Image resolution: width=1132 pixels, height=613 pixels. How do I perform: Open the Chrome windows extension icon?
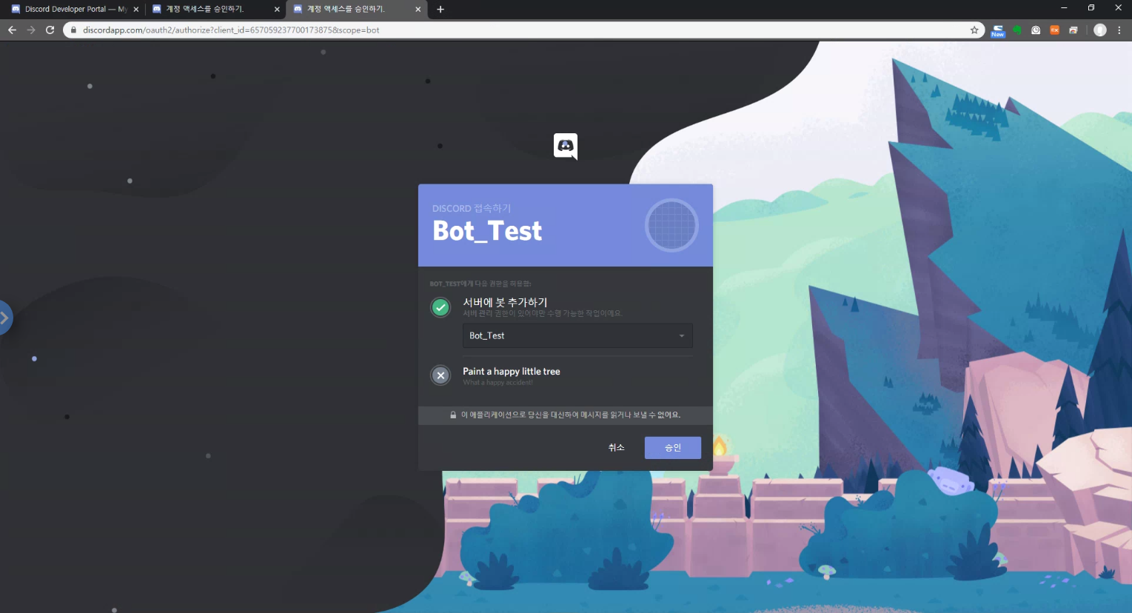[x=1074, y=30]
